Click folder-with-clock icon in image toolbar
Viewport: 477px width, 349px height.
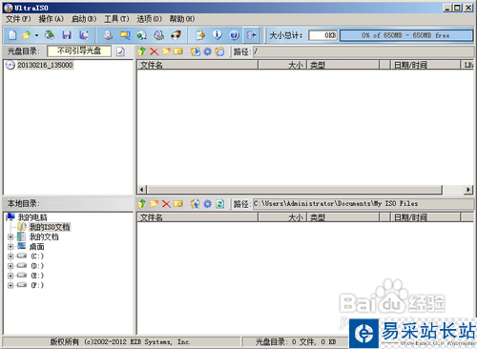point(219,51)
